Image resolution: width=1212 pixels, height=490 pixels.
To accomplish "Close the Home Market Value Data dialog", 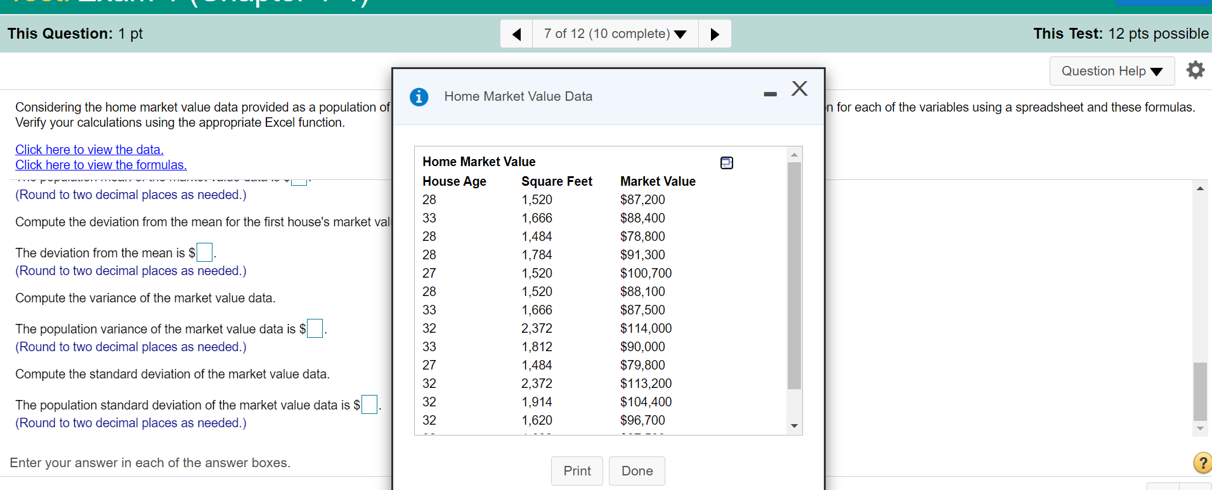I will 799,88.
